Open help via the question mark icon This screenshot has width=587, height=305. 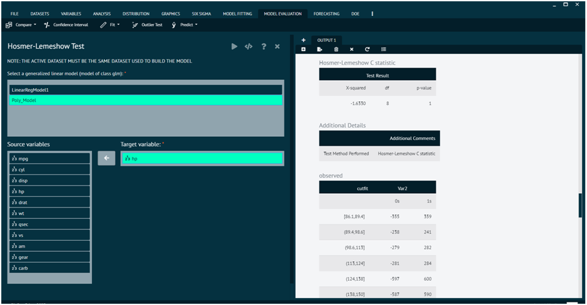coord(264,46)
